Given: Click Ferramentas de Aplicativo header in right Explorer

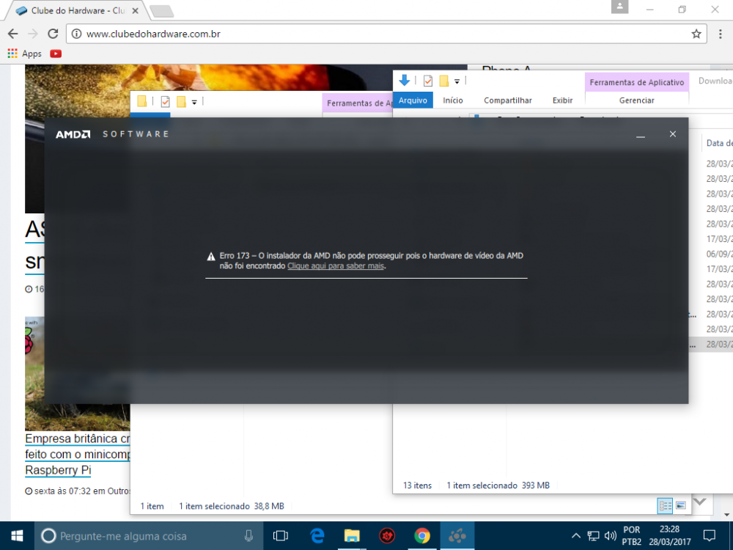Looking at the screenshot, I should click(x=637, y=82).
